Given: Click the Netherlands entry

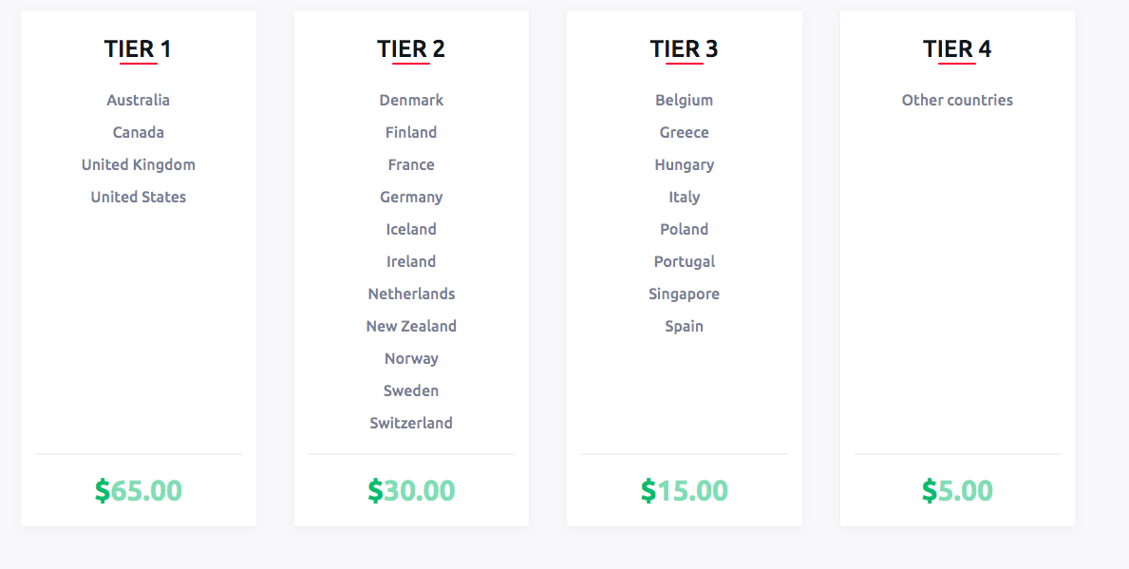Looking at the screenshot, I should tap(411, 294).
